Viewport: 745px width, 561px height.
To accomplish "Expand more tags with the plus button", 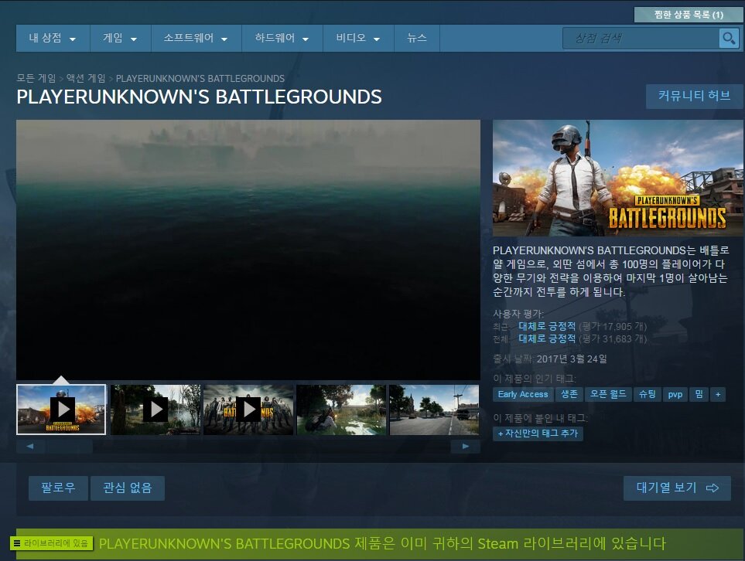I will pyautogui.click(x=718, y=394).
